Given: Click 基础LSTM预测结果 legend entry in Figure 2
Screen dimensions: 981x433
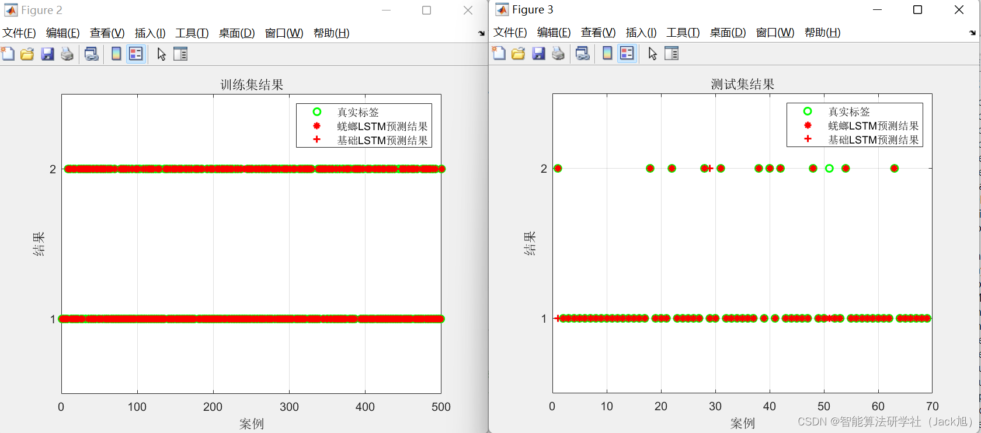Looking at the screenshot, I should tap(382, 140).
